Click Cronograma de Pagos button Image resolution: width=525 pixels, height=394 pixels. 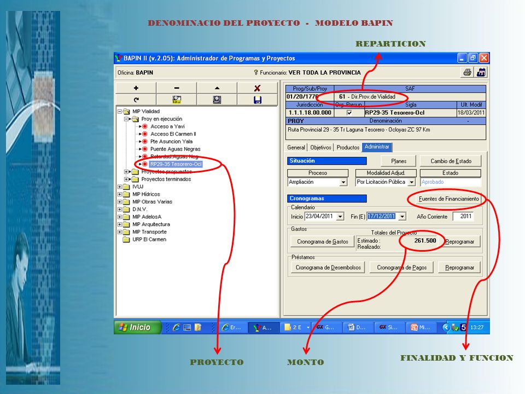[x=402, y=268]
